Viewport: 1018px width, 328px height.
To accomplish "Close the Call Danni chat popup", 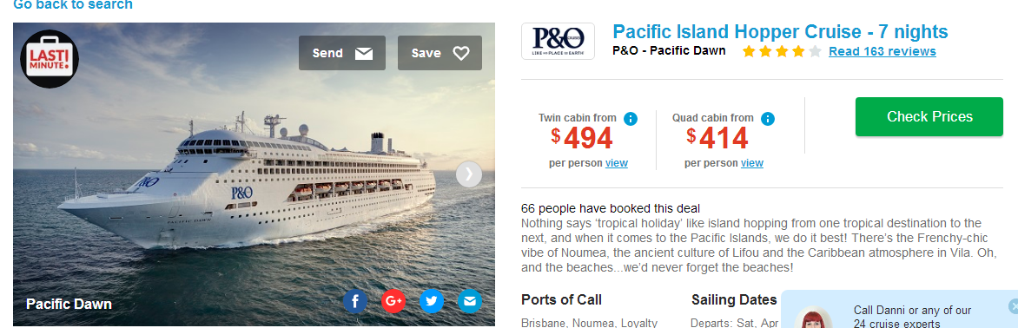I will (1013, 306).
